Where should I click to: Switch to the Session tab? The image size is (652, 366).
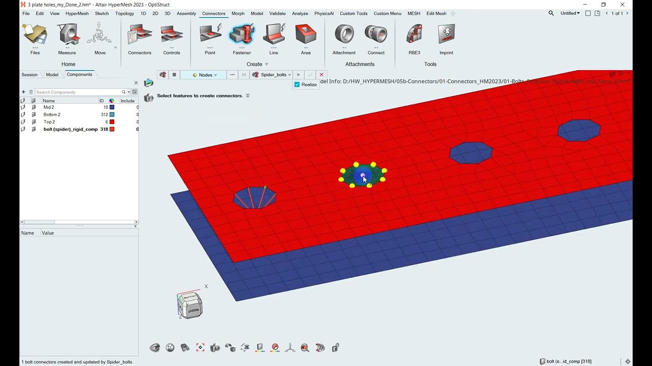click(30, 75)
